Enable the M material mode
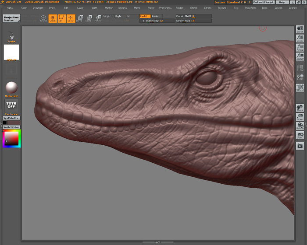The image size is (307, 245). coord(132,16)
